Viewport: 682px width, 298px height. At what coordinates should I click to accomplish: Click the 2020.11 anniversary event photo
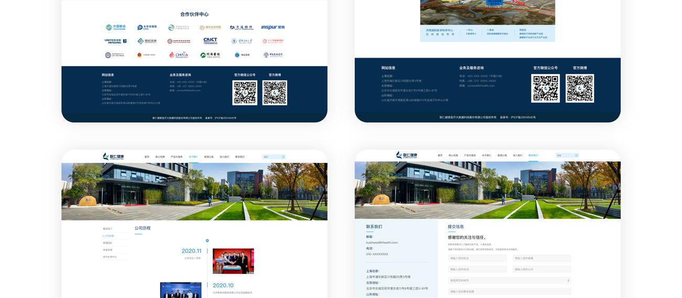pyautogui.click(x=233, y=261)
